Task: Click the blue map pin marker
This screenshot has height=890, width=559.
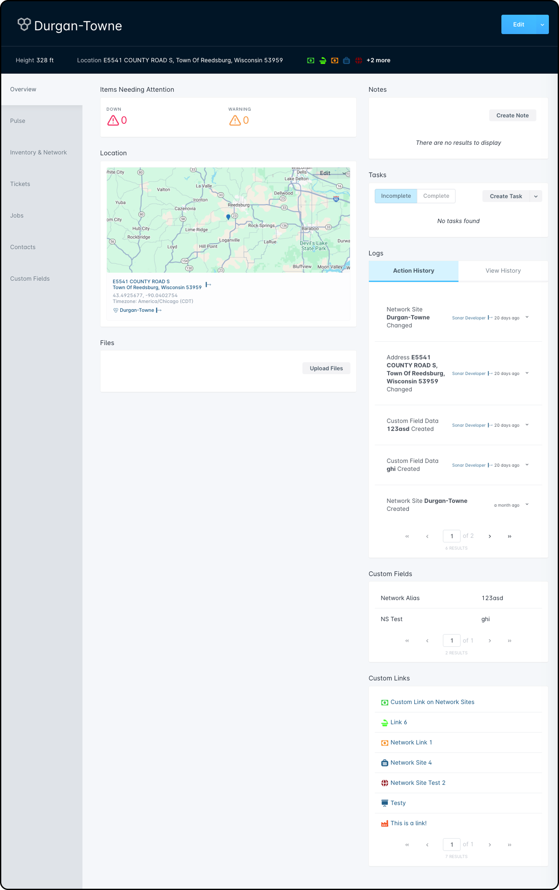Action: (228, 217)
